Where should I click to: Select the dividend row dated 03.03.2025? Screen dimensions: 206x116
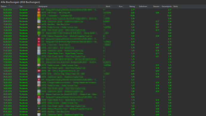tap(103, 74)
